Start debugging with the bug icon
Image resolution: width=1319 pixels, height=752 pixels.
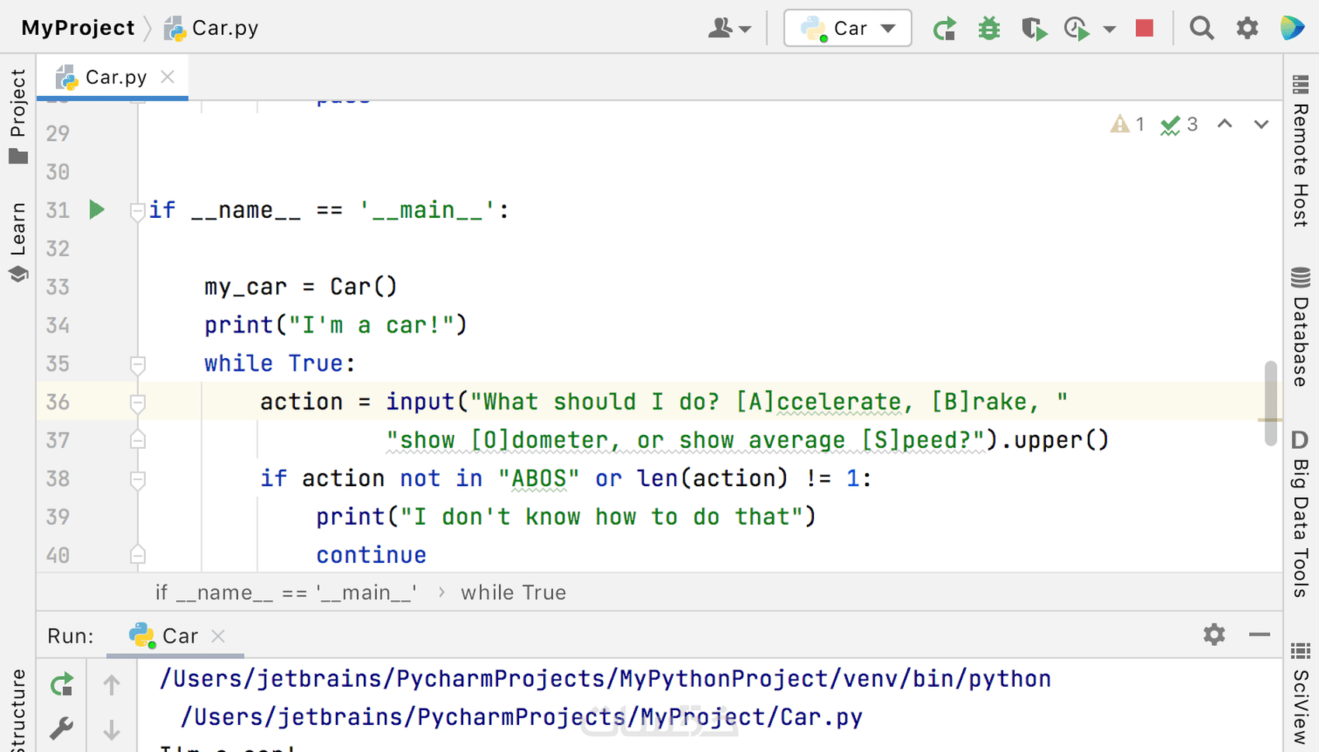tap(988, 29)
